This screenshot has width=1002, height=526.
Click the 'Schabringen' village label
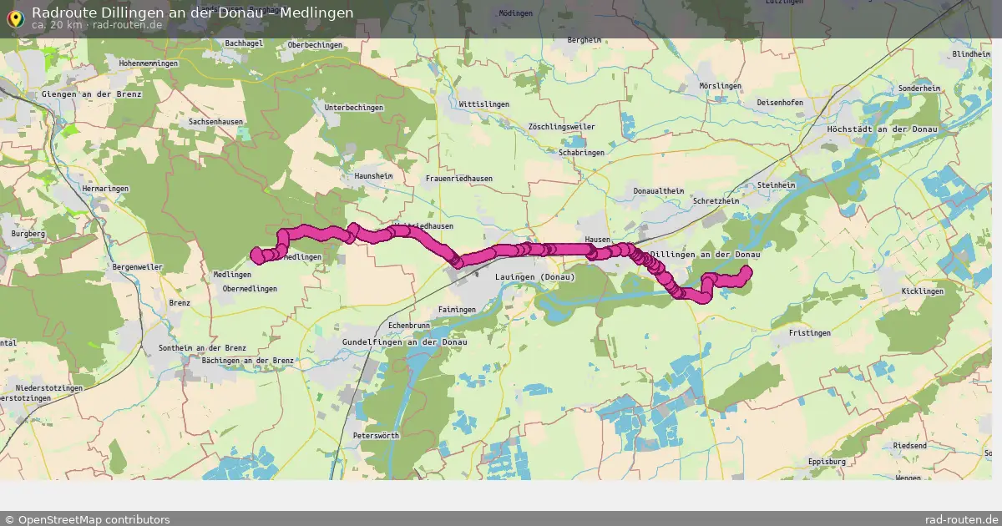point(582,153)
